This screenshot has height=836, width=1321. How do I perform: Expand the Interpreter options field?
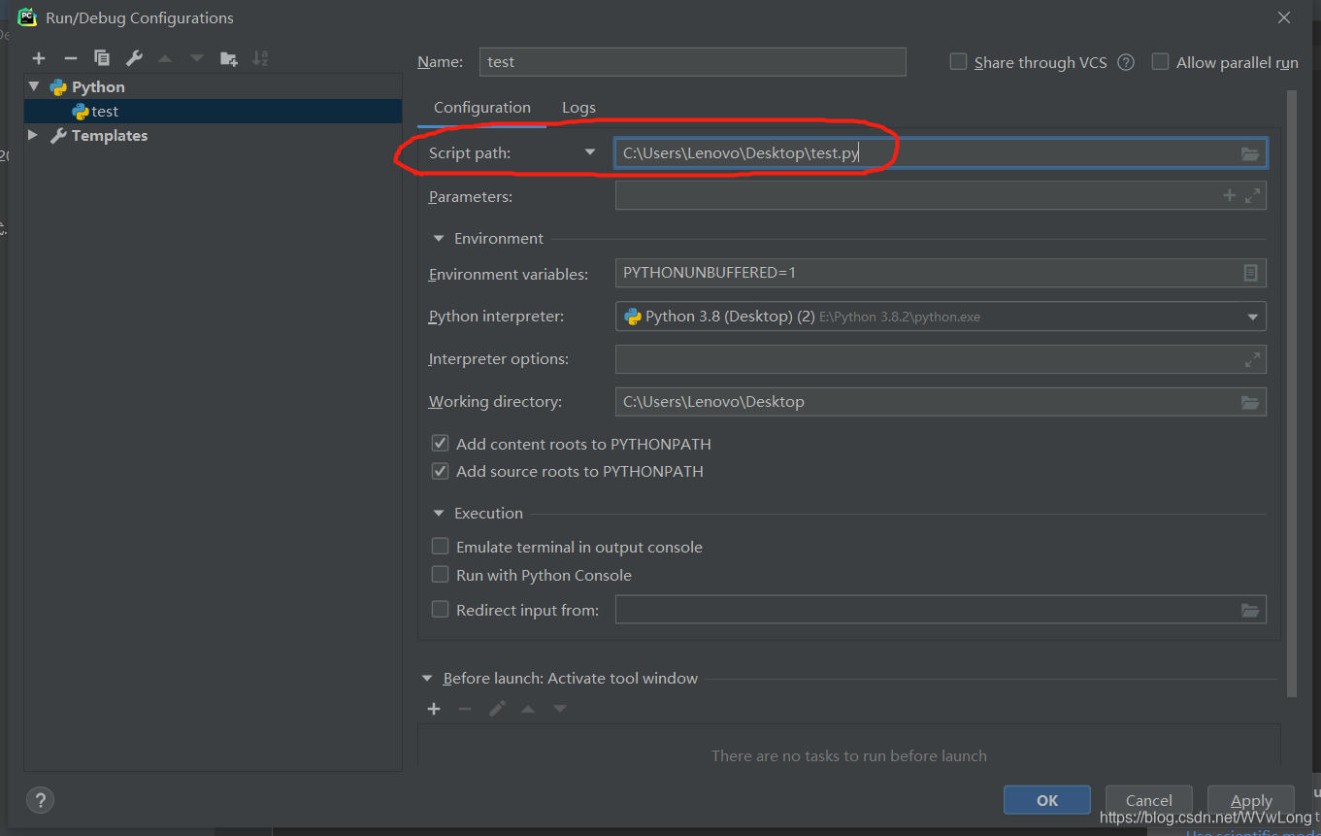1252,359
